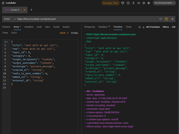Click the "title" line in the body editor
179x134 pixels.
(35, 45)
